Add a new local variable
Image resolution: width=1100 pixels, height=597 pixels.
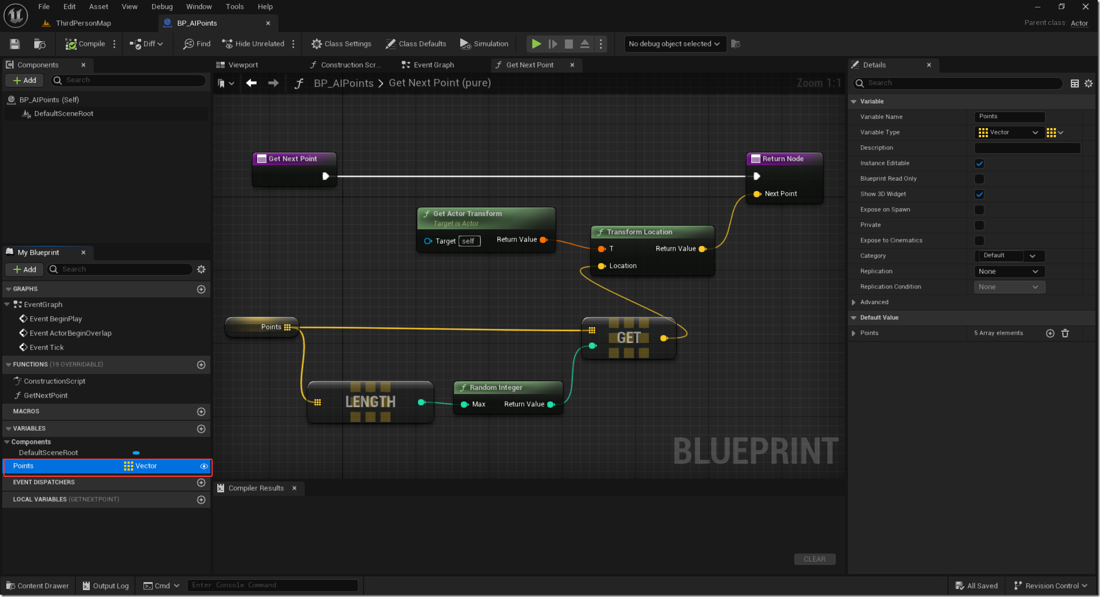point(201,500)
